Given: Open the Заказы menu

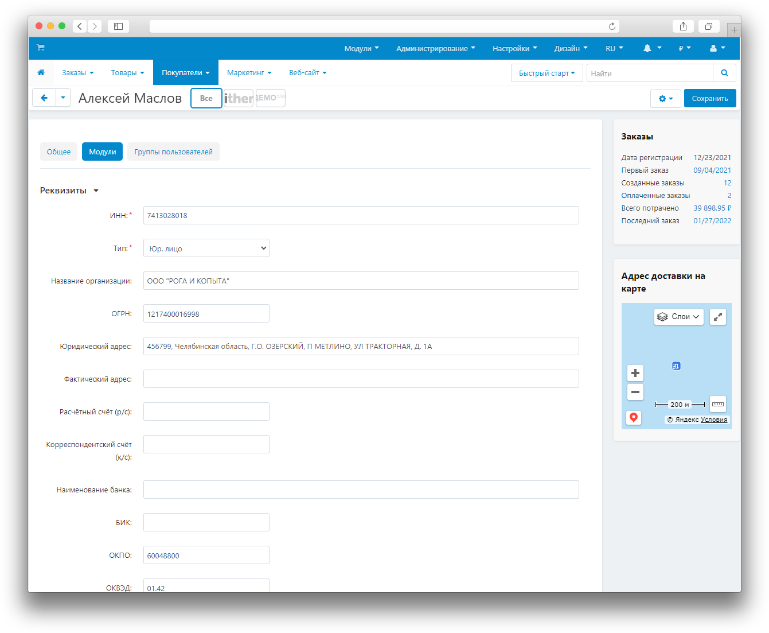Looking at the screenshot, I should coord(77,73).
